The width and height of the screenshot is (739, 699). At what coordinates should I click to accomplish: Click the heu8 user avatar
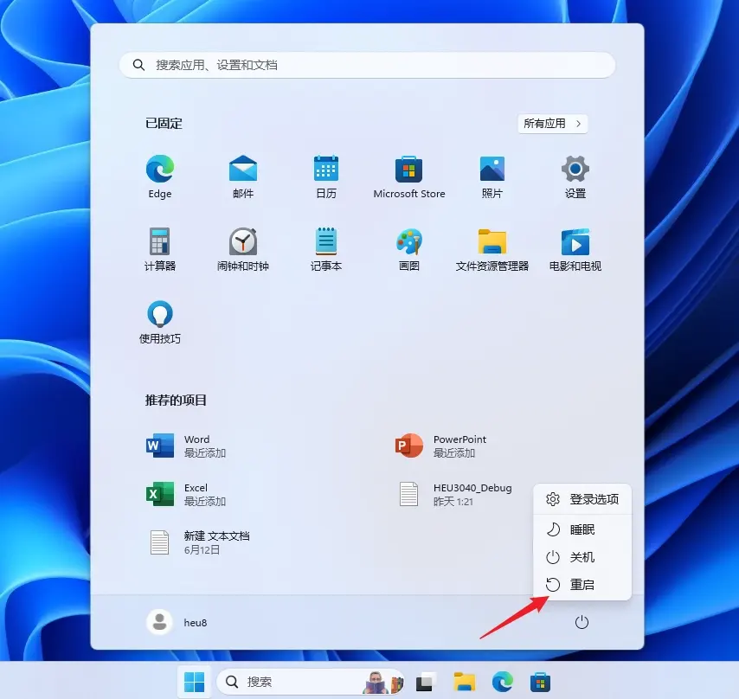click(159, 622)
